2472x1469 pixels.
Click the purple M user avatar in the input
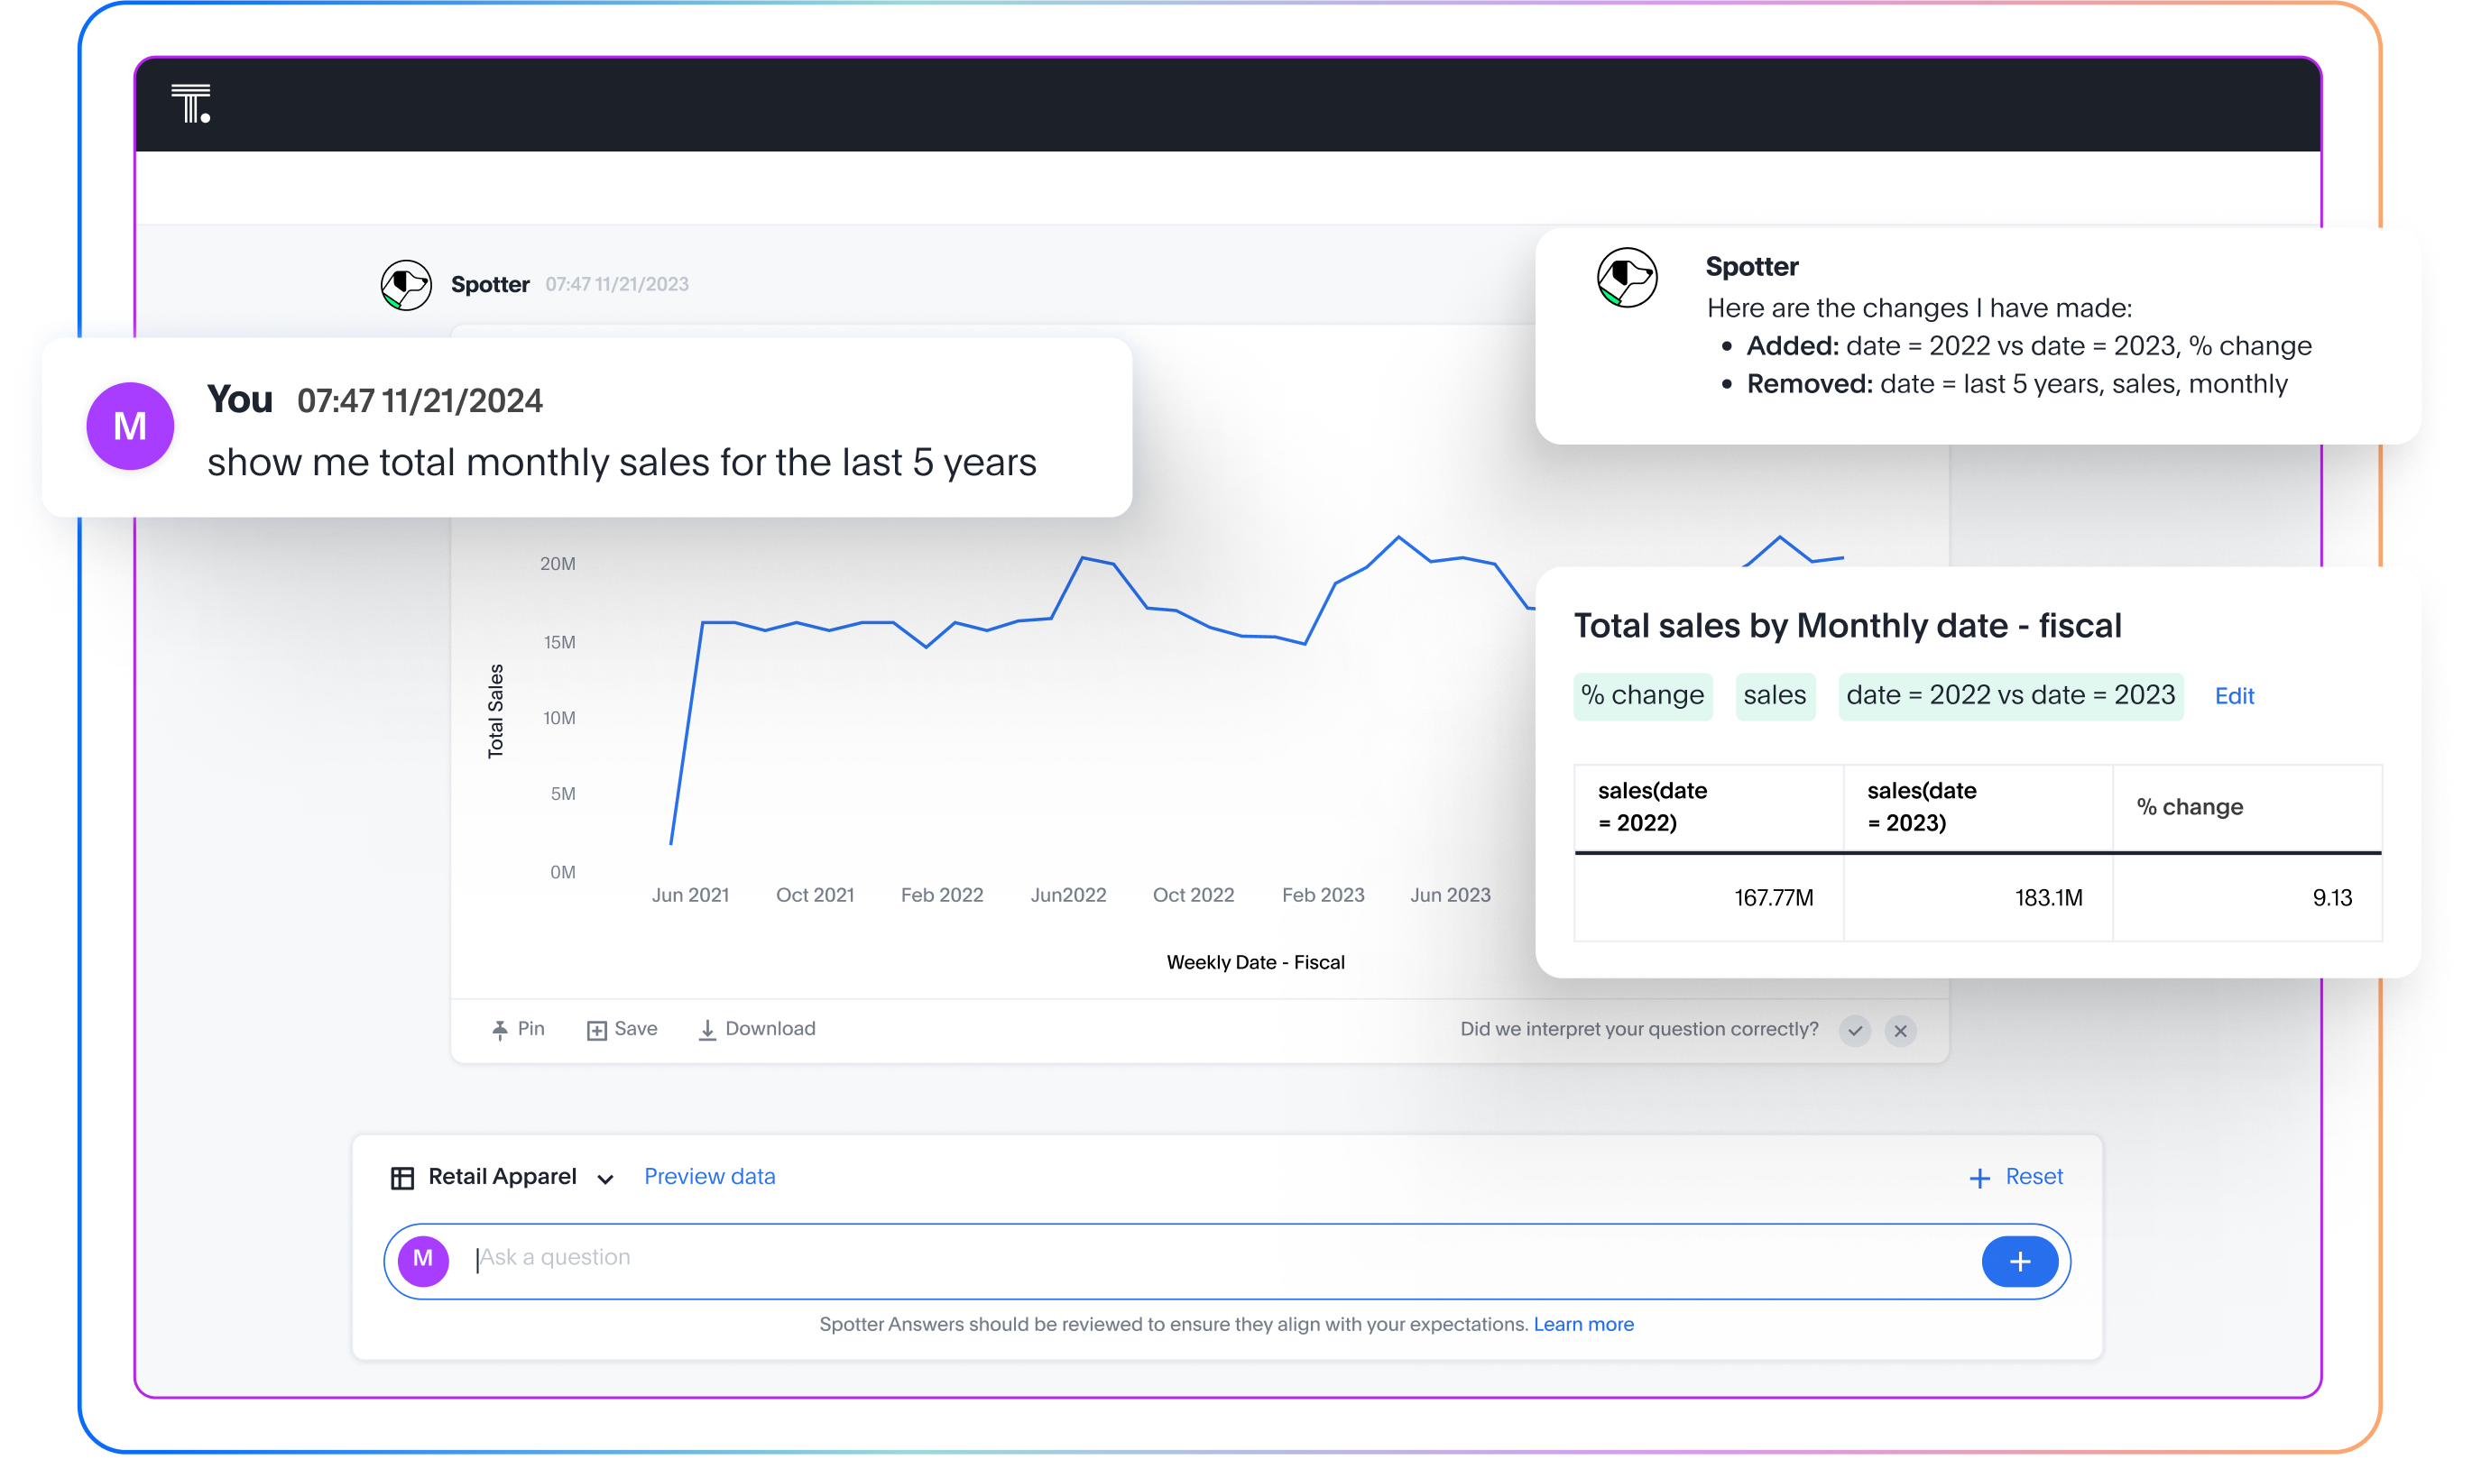point(424,1260)
